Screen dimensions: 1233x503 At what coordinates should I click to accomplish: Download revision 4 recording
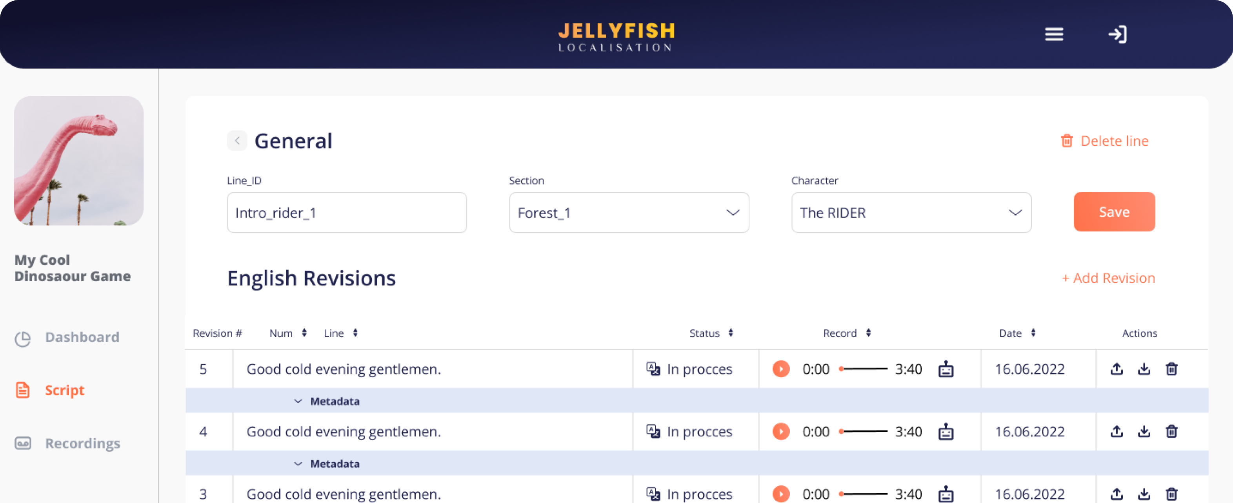(1144, 431)
